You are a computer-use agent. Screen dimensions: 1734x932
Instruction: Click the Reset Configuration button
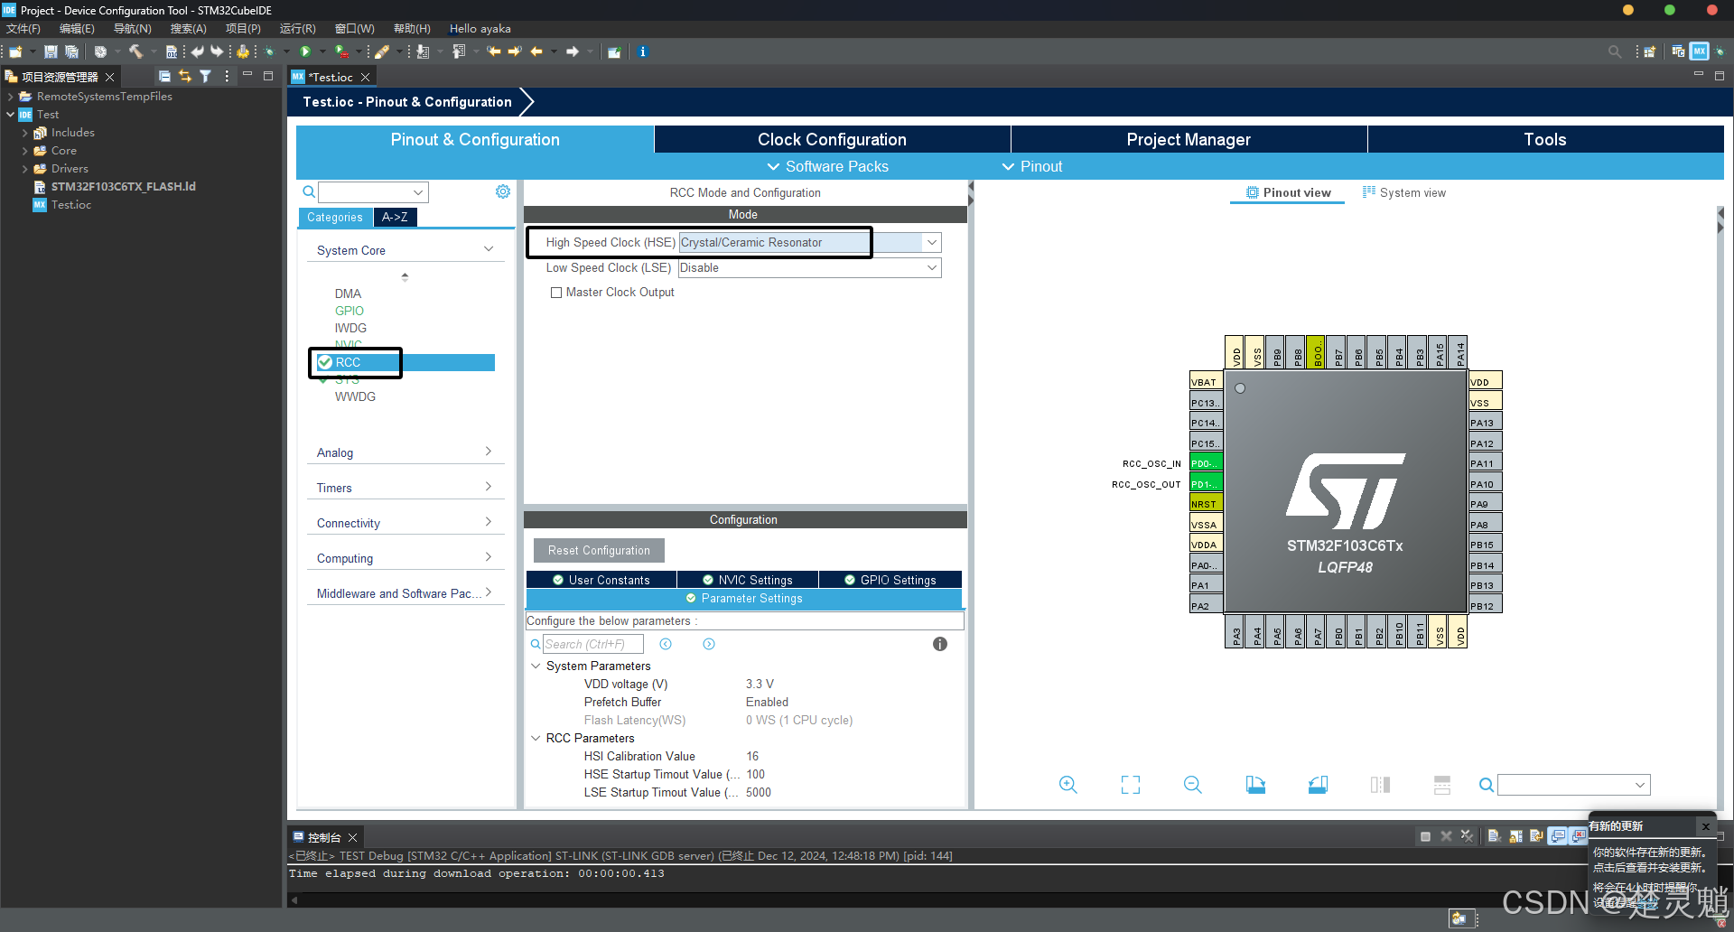[x=599, y=550]
